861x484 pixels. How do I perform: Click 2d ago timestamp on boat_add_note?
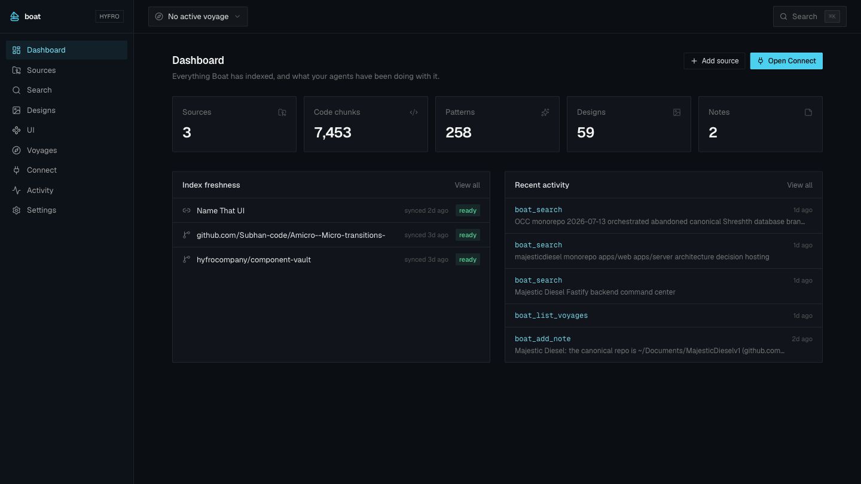point(802,339)
